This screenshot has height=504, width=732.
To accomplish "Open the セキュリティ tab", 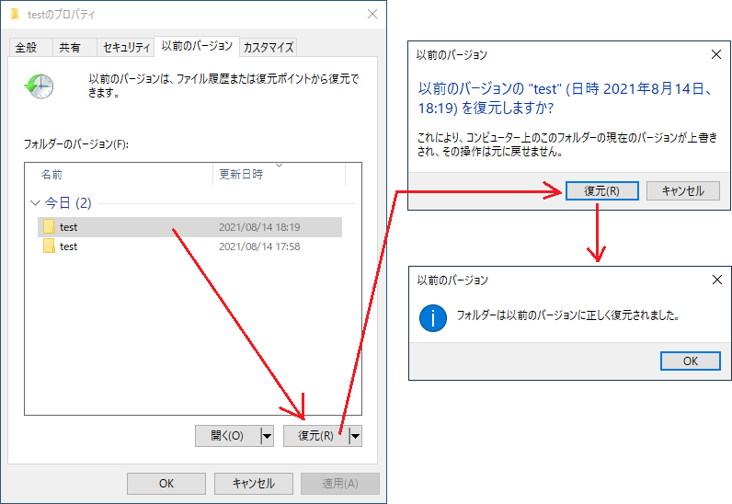I will (126, 47).
